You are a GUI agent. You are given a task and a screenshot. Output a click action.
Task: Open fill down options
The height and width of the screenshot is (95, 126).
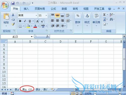pyautogui.click(x=105, y=19)
